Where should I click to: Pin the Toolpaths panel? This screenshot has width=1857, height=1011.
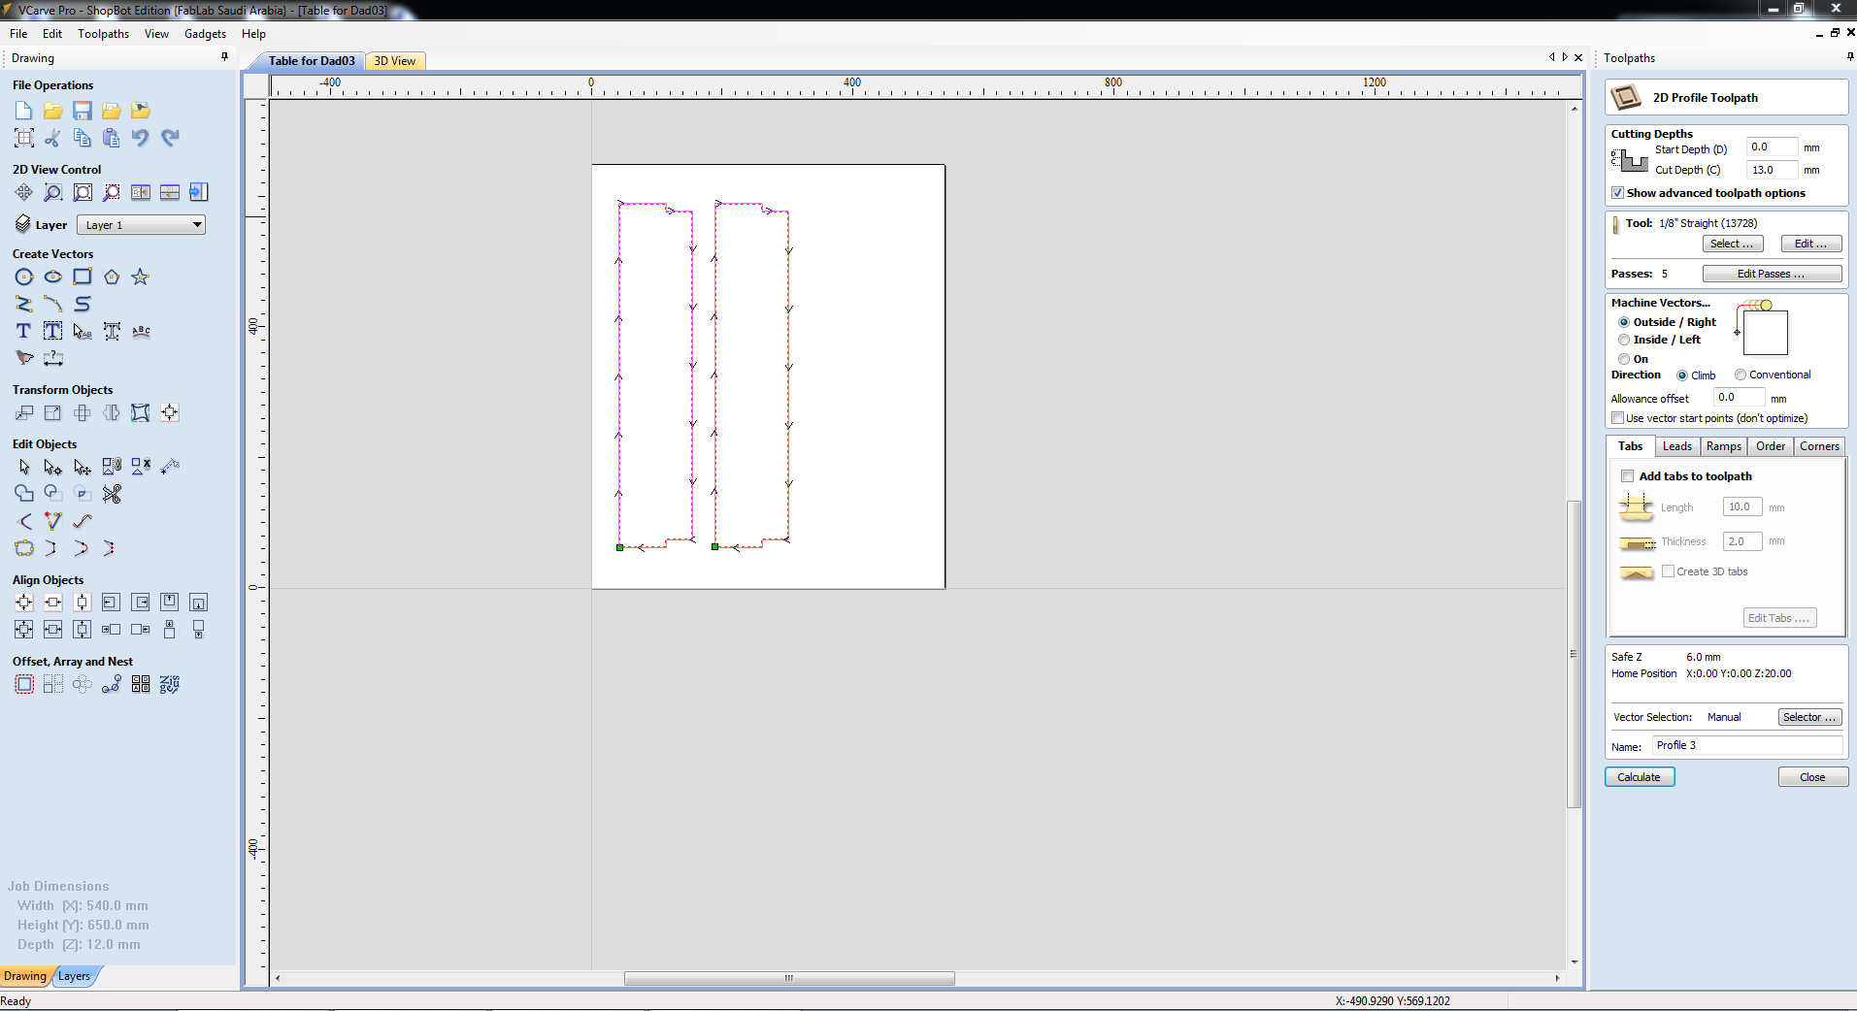pos(1849,57)
